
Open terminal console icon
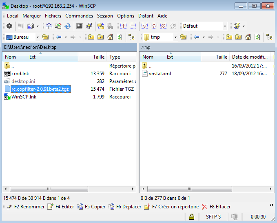(x=80, y=26)
